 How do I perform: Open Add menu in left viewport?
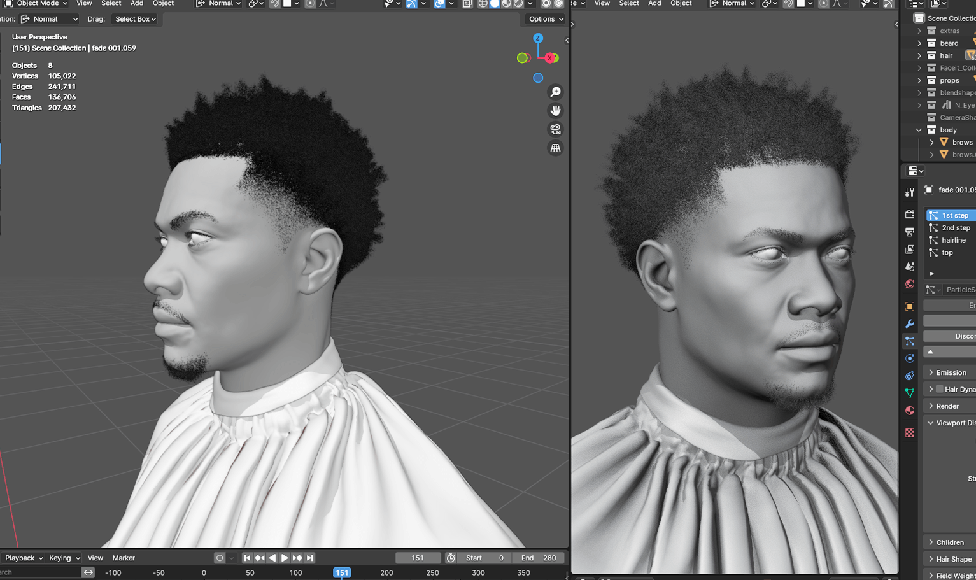tap(137, 4)
